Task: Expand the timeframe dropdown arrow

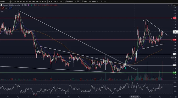Action: (57, 2)
